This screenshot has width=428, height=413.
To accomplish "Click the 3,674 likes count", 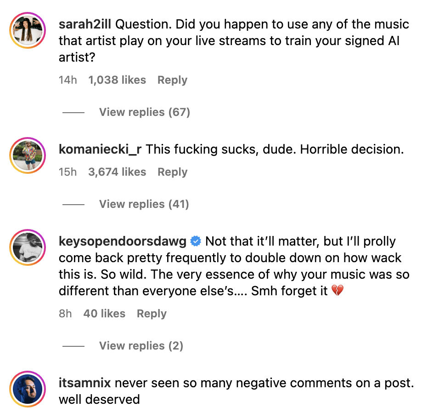I will (x=117, y=172).
